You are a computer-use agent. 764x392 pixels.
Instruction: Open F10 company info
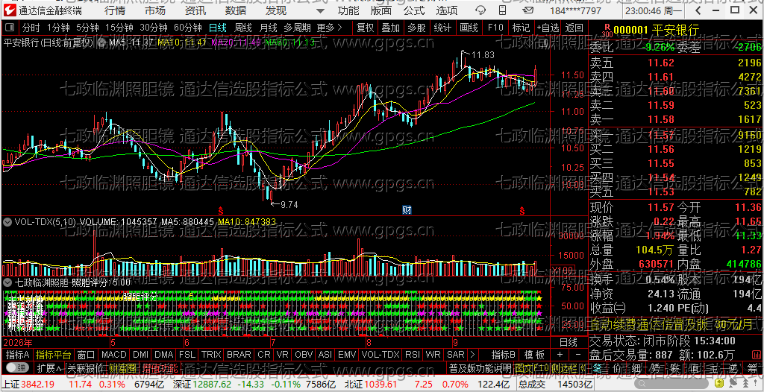[495, 28]
